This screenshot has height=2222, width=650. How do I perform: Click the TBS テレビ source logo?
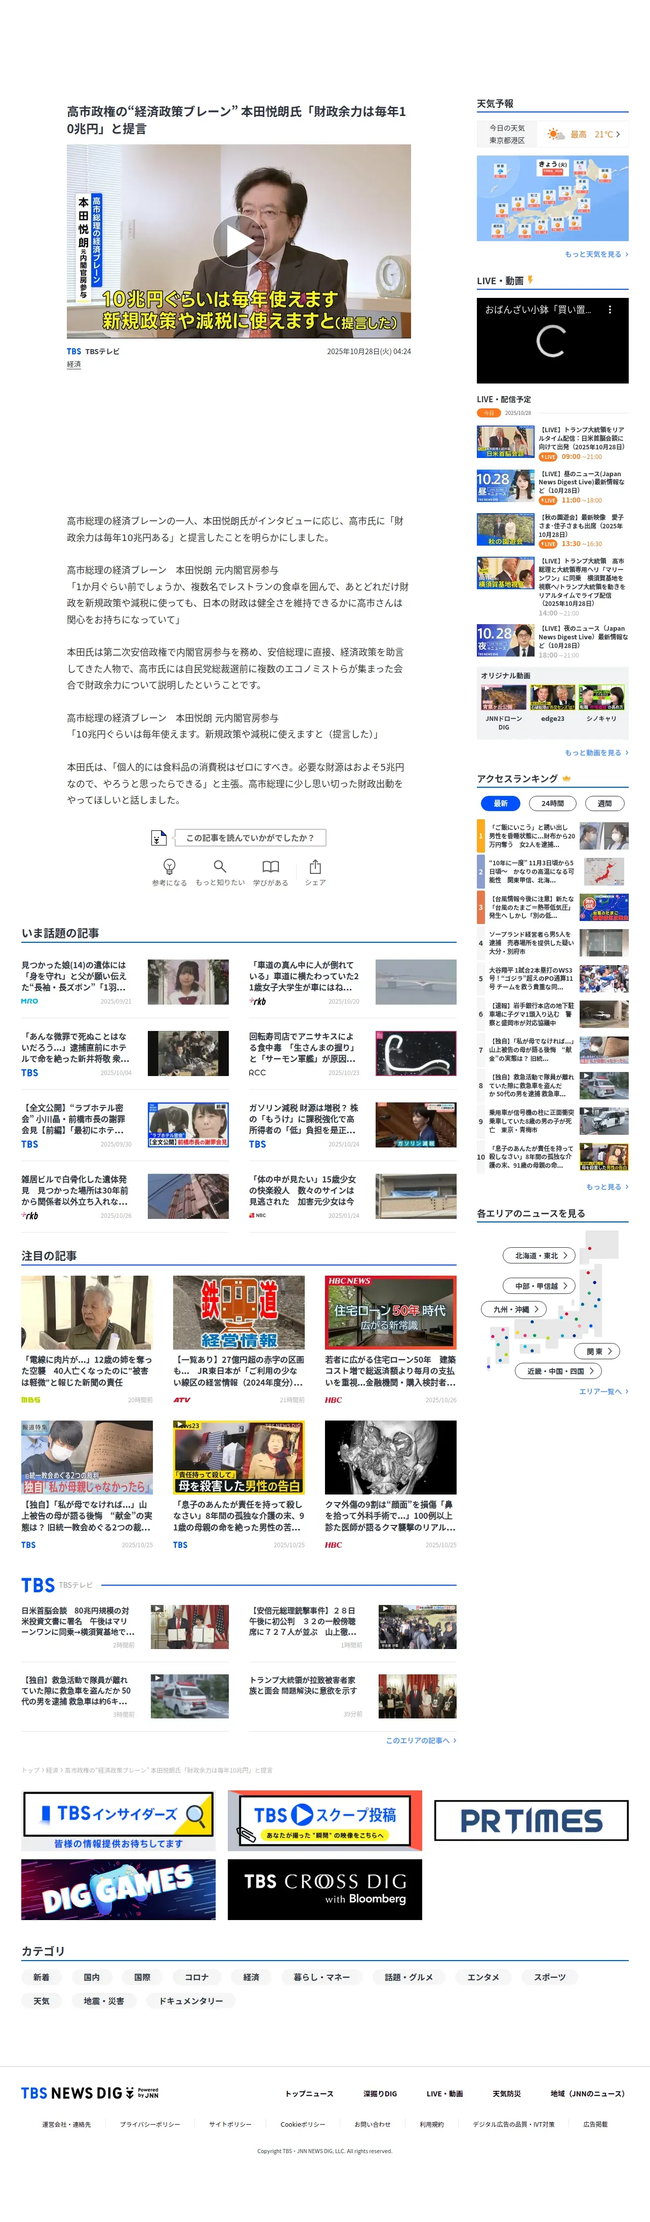[74, 351]
